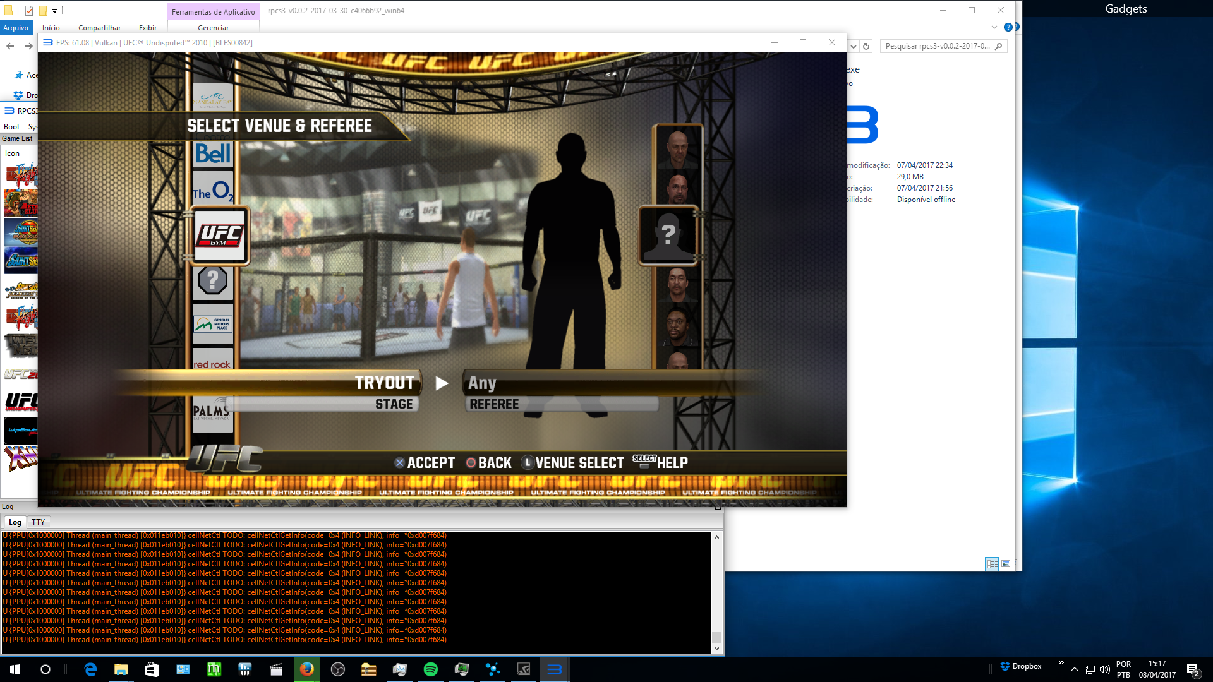1213x682 pixels.
Task: Select the random referee question-mark portrait
Action: [x=668, y=236]
